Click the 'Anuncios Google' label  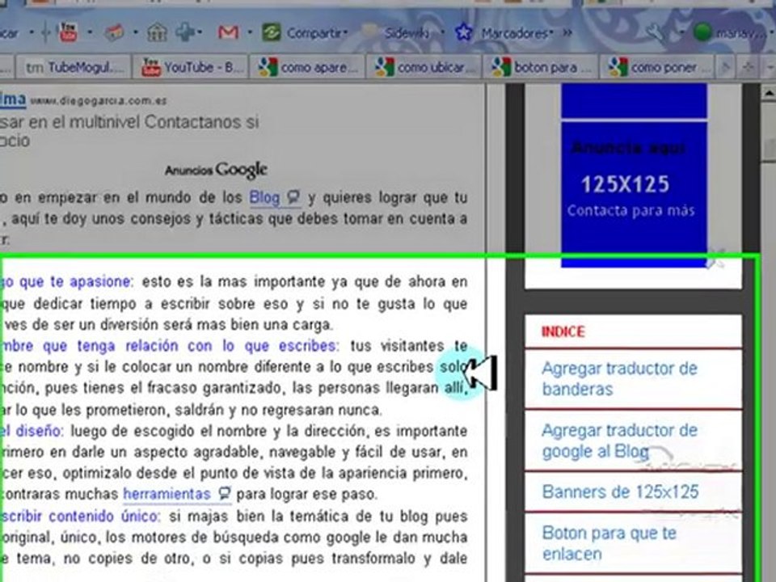(217, 171)
